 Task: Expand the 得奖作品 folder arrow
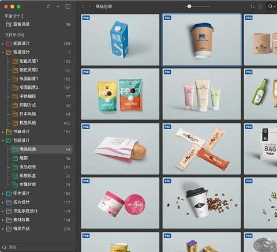click(x=3, y=229)
